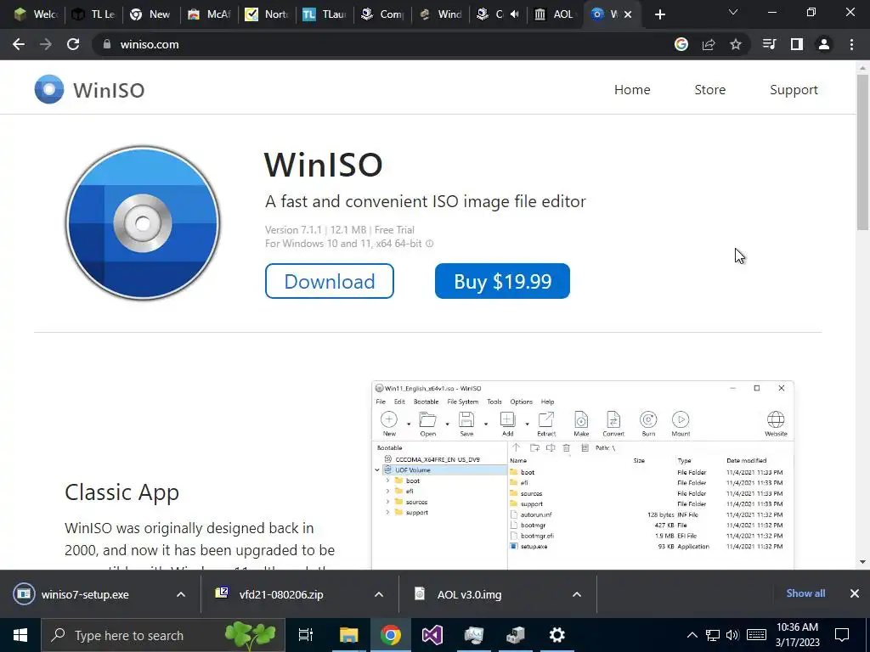This screenshot has height=652, width=870.
Task: Open the notification center icon
Action: tap(842, 635)
